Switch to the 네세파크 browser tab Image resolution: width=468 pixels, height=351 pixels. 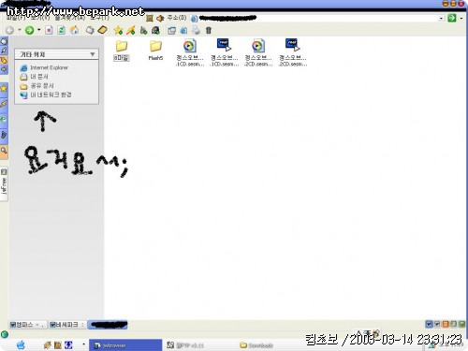coord(67,325)
